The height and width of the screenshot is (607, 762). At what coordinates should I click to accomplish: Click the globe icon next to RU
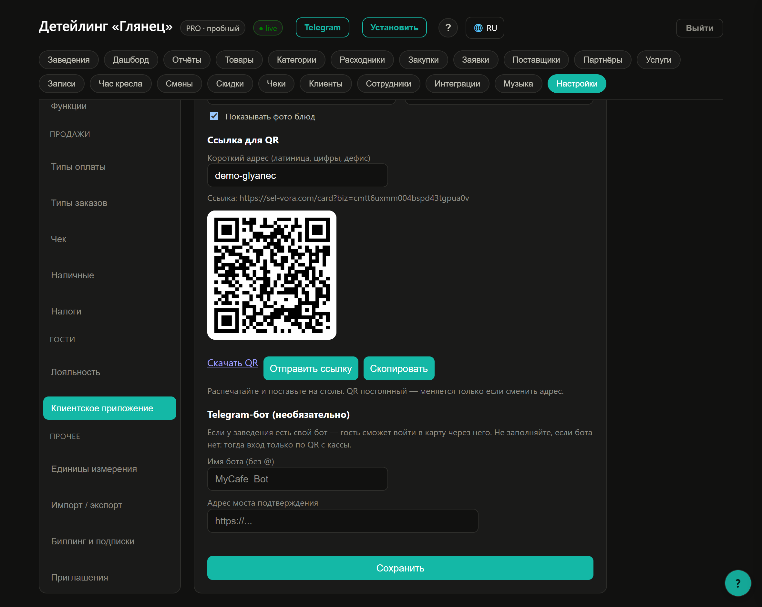[478, 28]
